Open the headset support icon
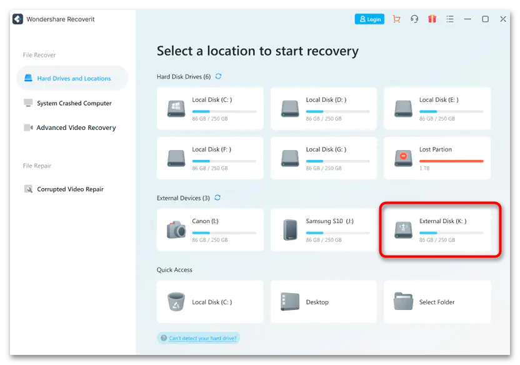This screenshot has width=520, height=365. coord(414,19)
